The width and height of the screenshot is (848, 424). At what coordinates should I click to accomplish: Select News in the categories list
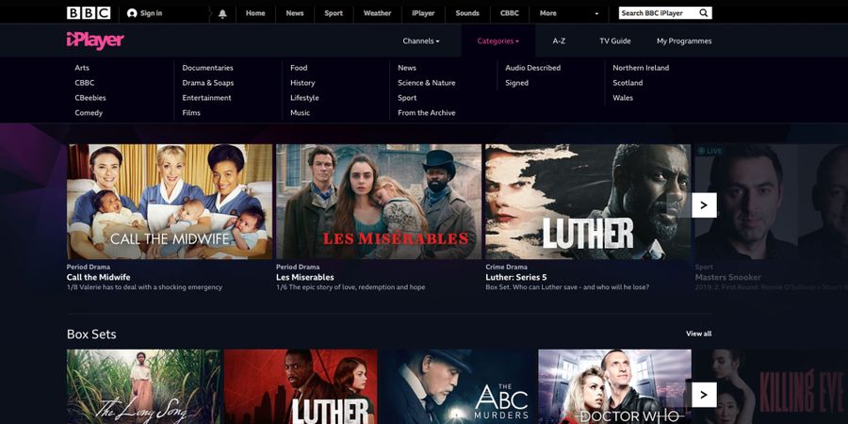click(x=407, y=68)
